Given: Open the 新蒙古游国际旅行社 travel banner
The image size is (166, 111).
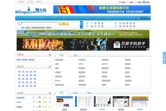Looking at the screenshot, I should coord(102,9).
